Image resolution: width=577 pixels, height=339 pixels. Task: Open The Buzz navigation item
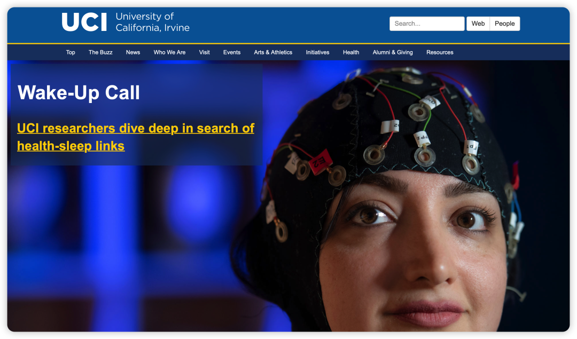click(100, 52)
